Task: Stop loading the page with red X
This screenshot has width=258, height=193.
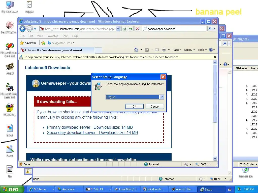Action: pyautogui.click(x=137, y=29)
